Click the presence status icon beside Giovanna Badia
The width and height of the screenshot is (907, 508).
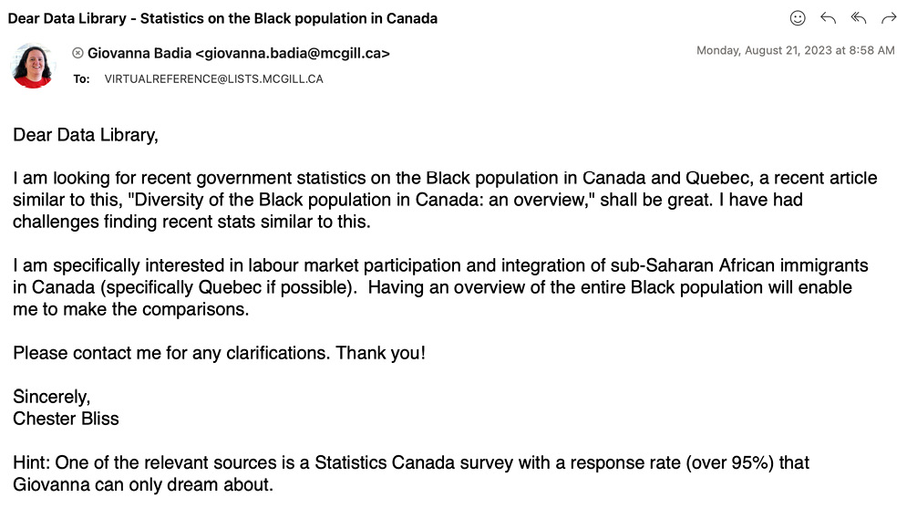pos(77,54)
